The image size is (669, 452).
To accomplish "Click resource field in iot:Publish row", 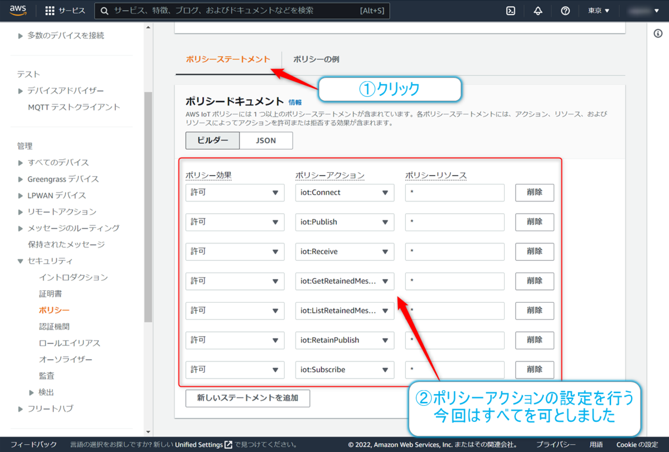I will [455, 222].
